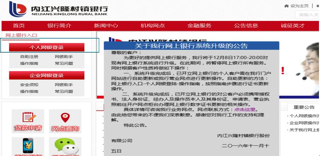Open the WeChat banking icon

point(65,147)
